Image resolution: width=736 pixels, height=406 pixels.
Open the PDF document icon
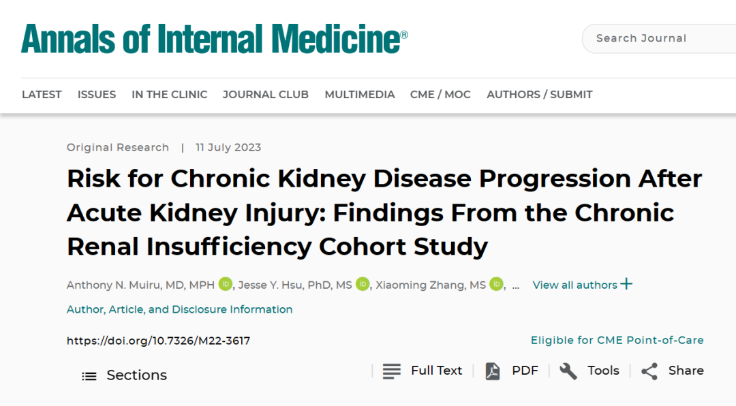[x=493, y=371]
